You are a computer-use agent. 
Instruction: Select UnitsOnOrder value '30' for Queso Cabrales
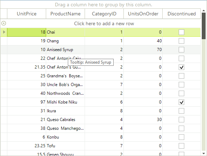coord(143,120)
